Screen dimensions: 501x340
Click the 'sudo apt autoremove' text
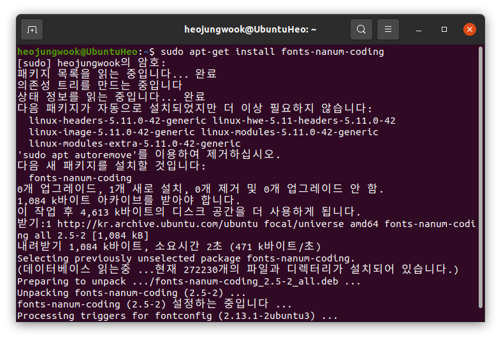point(77,155)
